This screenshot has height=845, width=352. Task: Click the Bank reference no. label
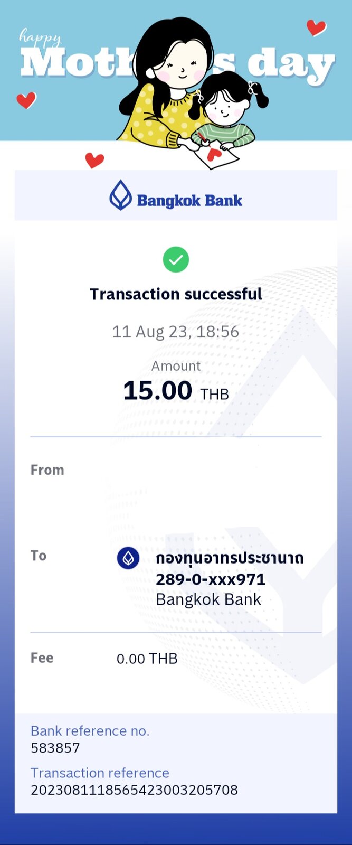(x=90, y=731)
